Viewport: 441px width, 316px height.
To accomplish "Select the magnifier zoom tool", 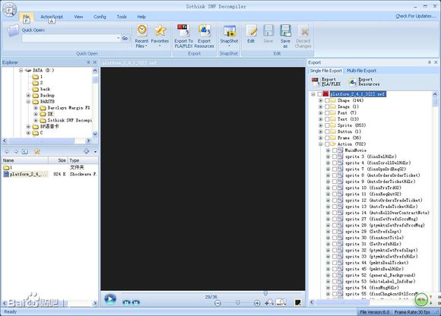I will pyautogui.click(x=269, y=302).
